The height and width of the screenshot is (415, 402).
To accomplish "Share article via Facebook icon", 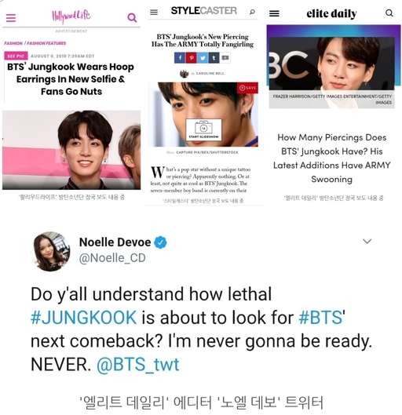I will point(180,58).
